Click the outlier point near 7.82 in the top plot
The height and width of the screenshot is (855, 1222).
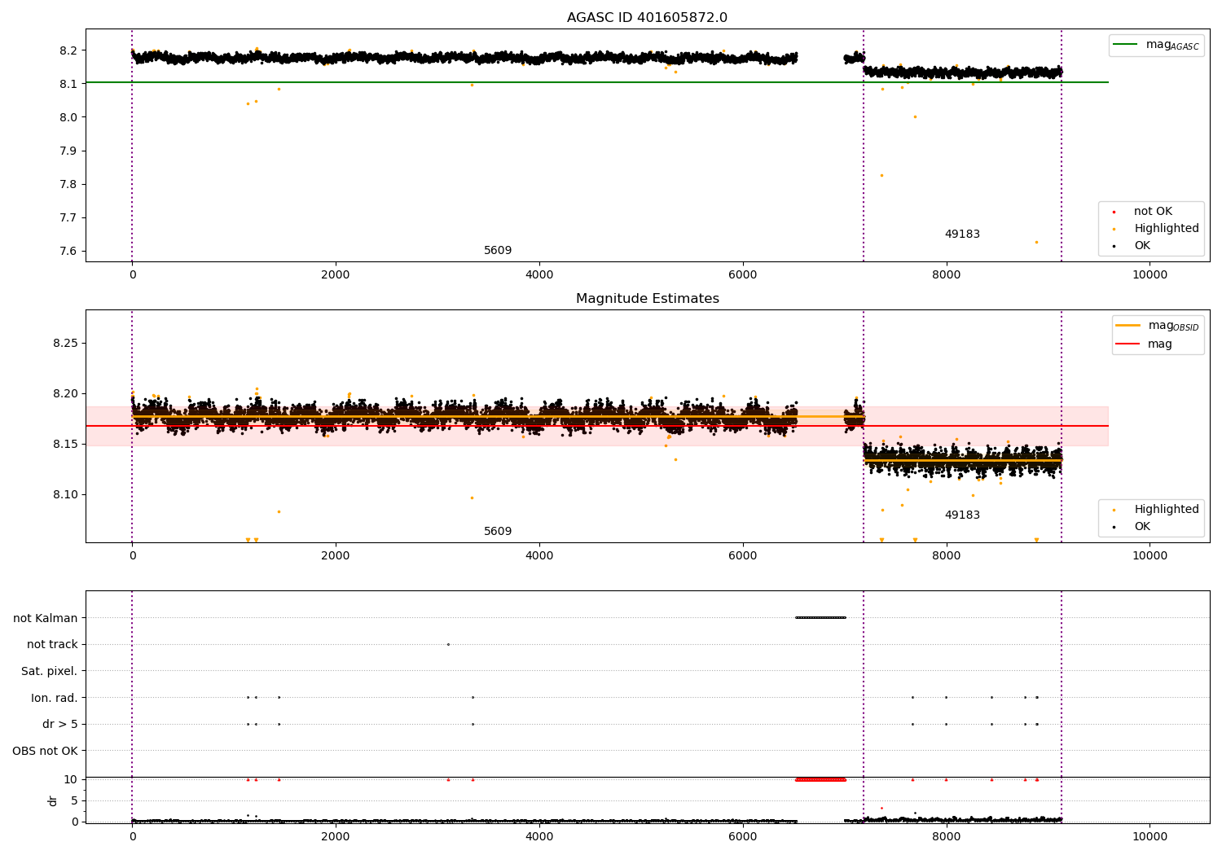pyautogui.click(x=881, y=175)
